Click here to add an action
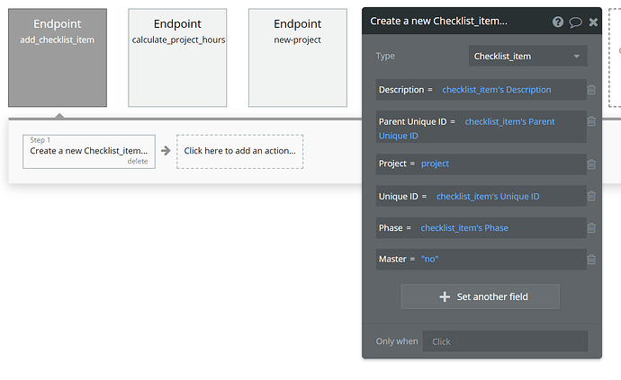The width and height of the screenshot is (621, 380). 239,151
